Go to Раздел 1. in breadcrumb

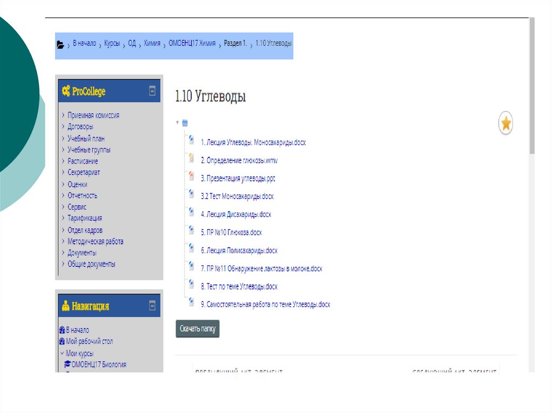tap(236, 43)
